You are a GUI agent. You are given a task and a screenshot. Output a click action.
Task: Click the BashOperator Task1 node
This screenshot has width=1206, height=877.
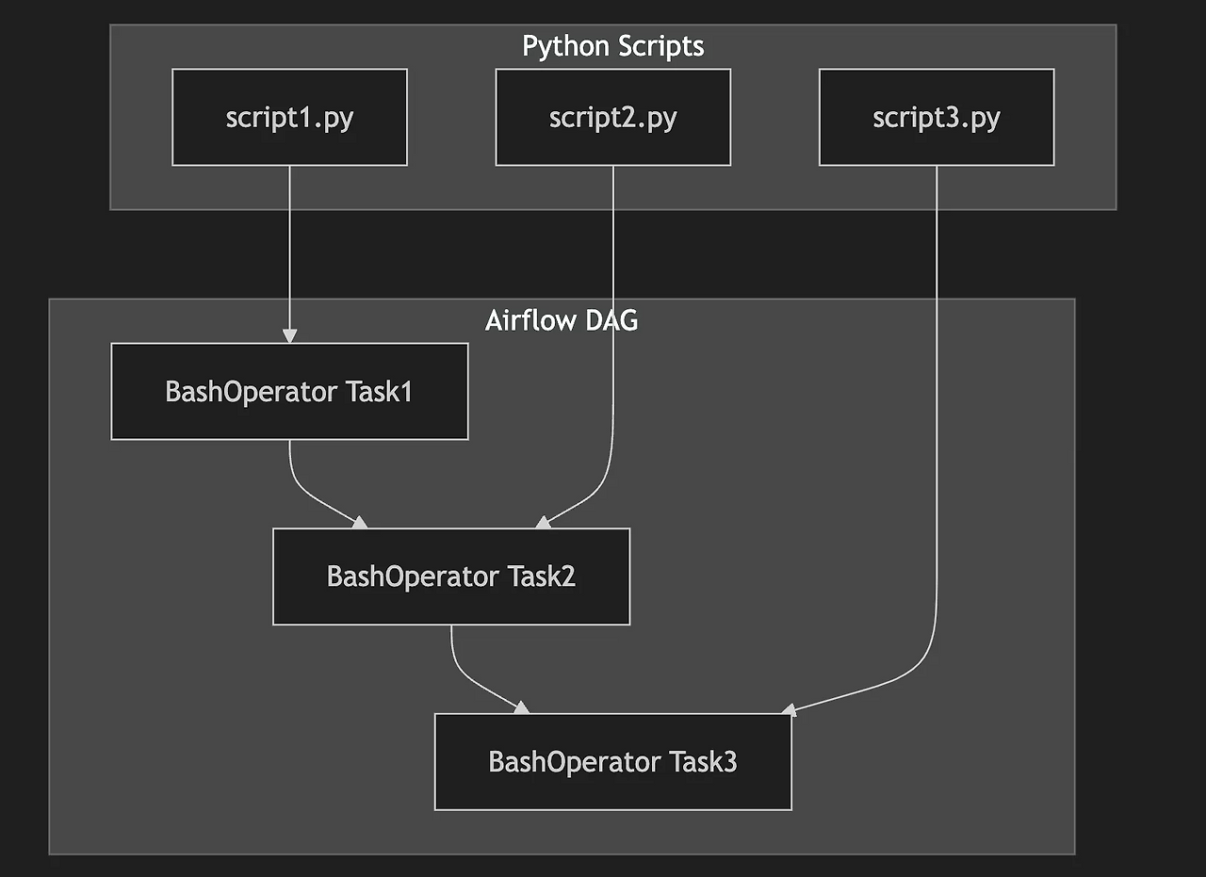[289, 391]
